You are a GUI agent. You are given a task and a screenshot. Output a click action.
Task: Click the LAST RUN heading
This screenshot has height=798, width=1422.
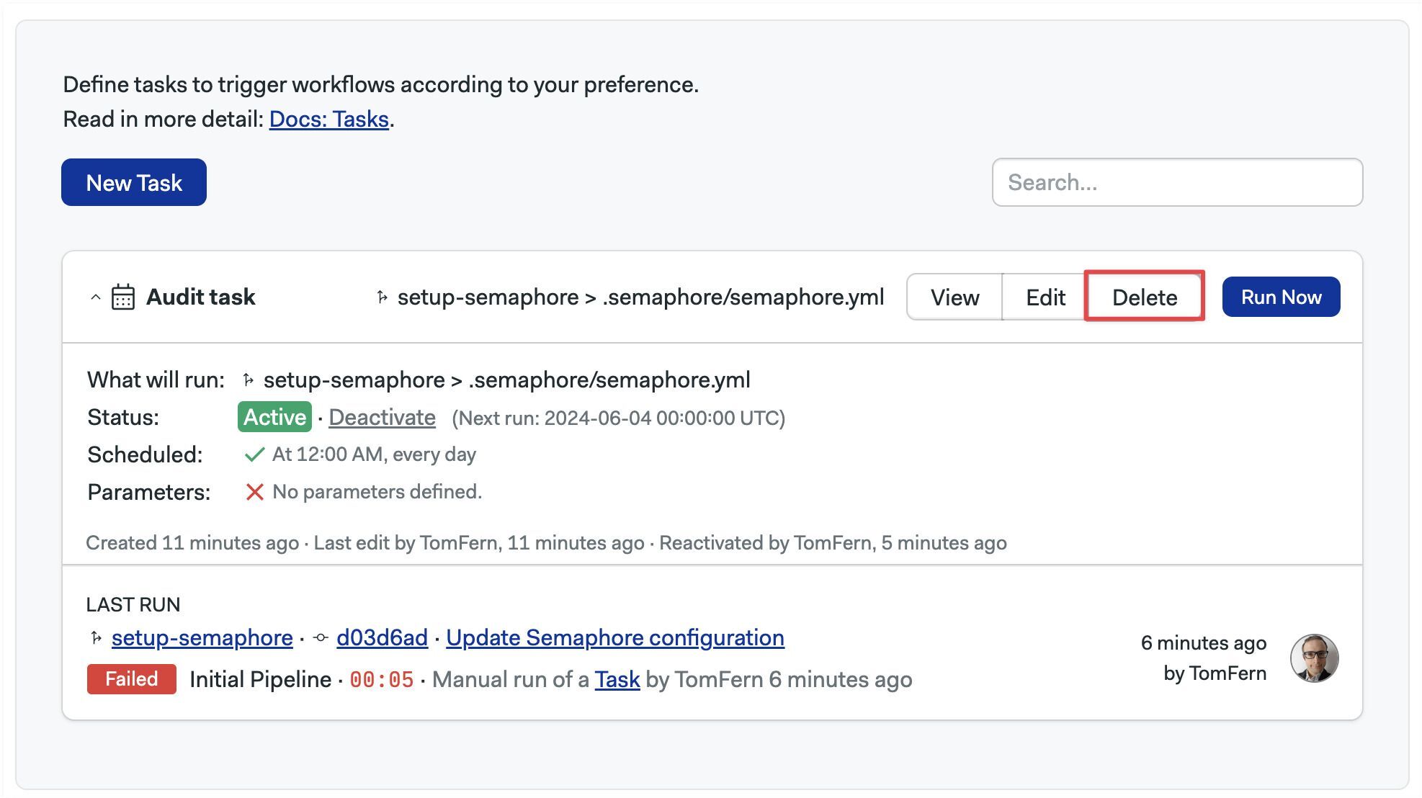[x=133, y=604]
